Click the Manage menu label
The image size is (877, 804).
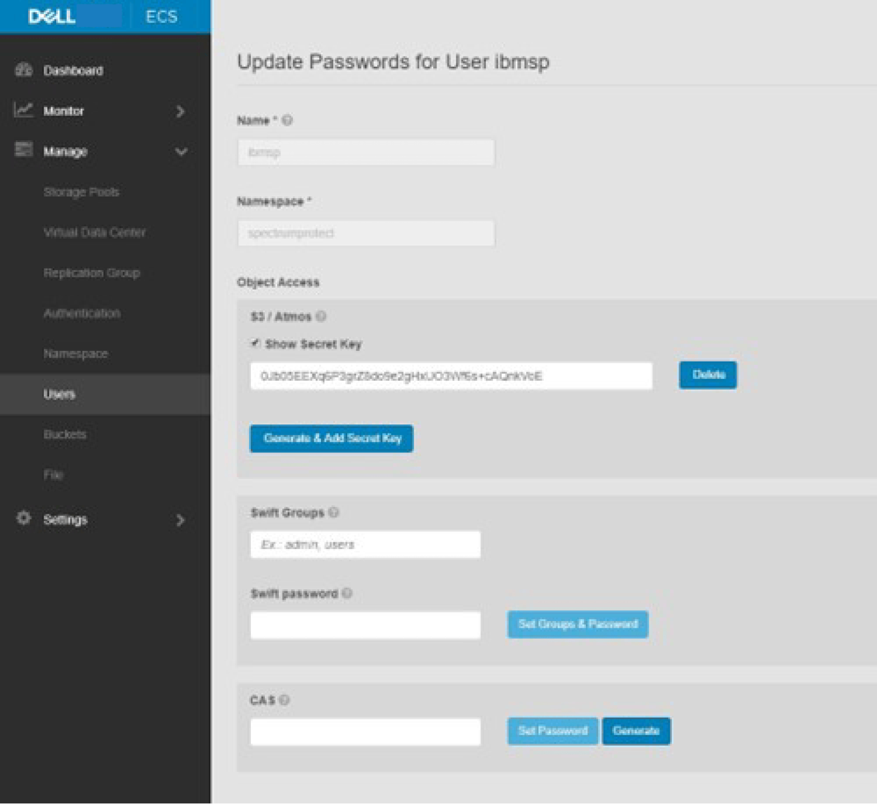[65, 152]
